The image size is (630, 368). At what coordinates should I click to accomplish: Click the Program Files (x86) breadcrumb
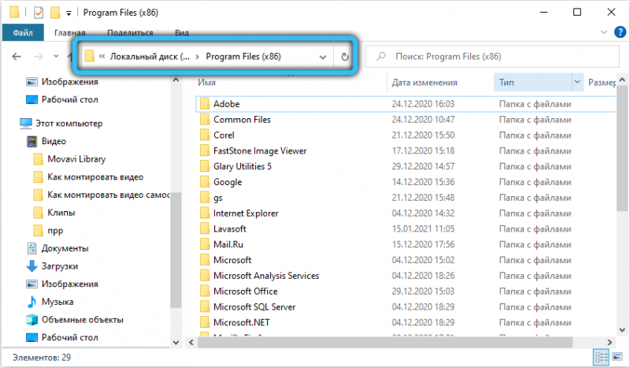pos(243,57)
